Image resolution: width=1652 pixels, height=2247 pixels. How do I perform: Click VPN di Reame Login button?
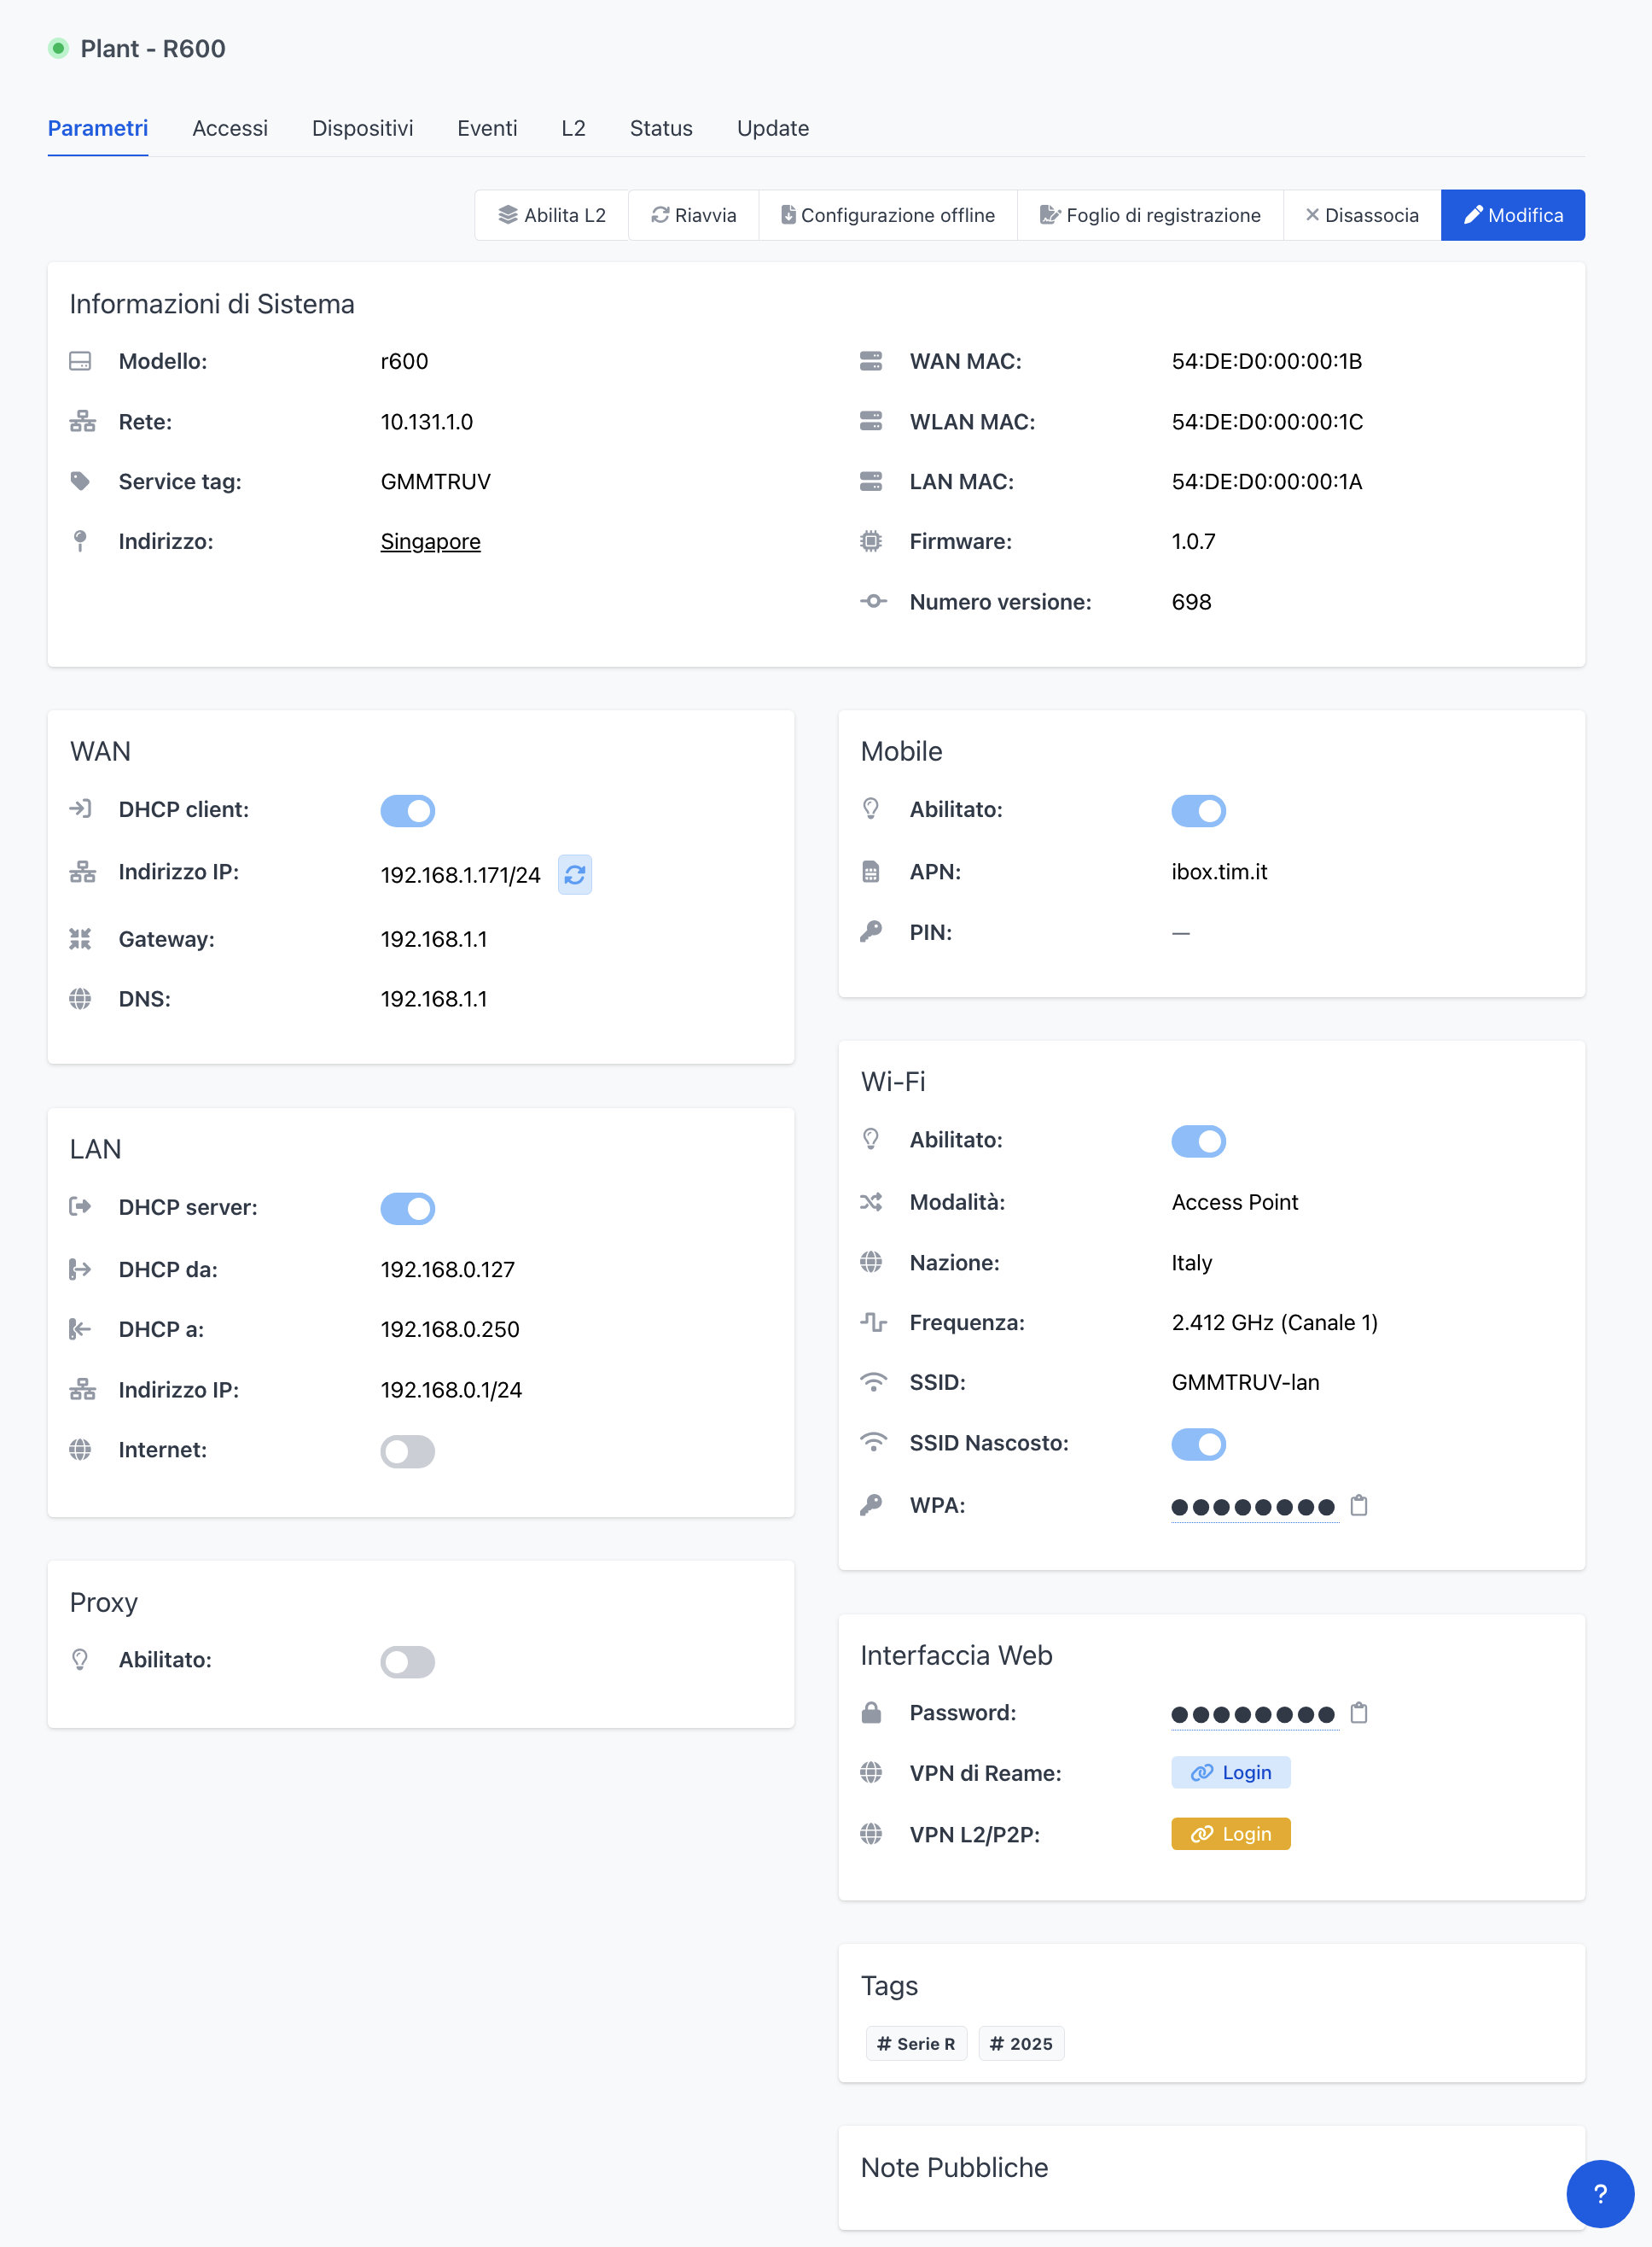point(1230,1773)
